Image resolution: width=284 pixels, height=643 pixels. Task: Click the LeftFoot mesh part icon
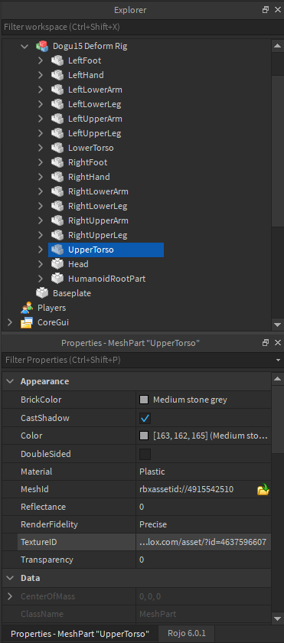click(57, 60)
